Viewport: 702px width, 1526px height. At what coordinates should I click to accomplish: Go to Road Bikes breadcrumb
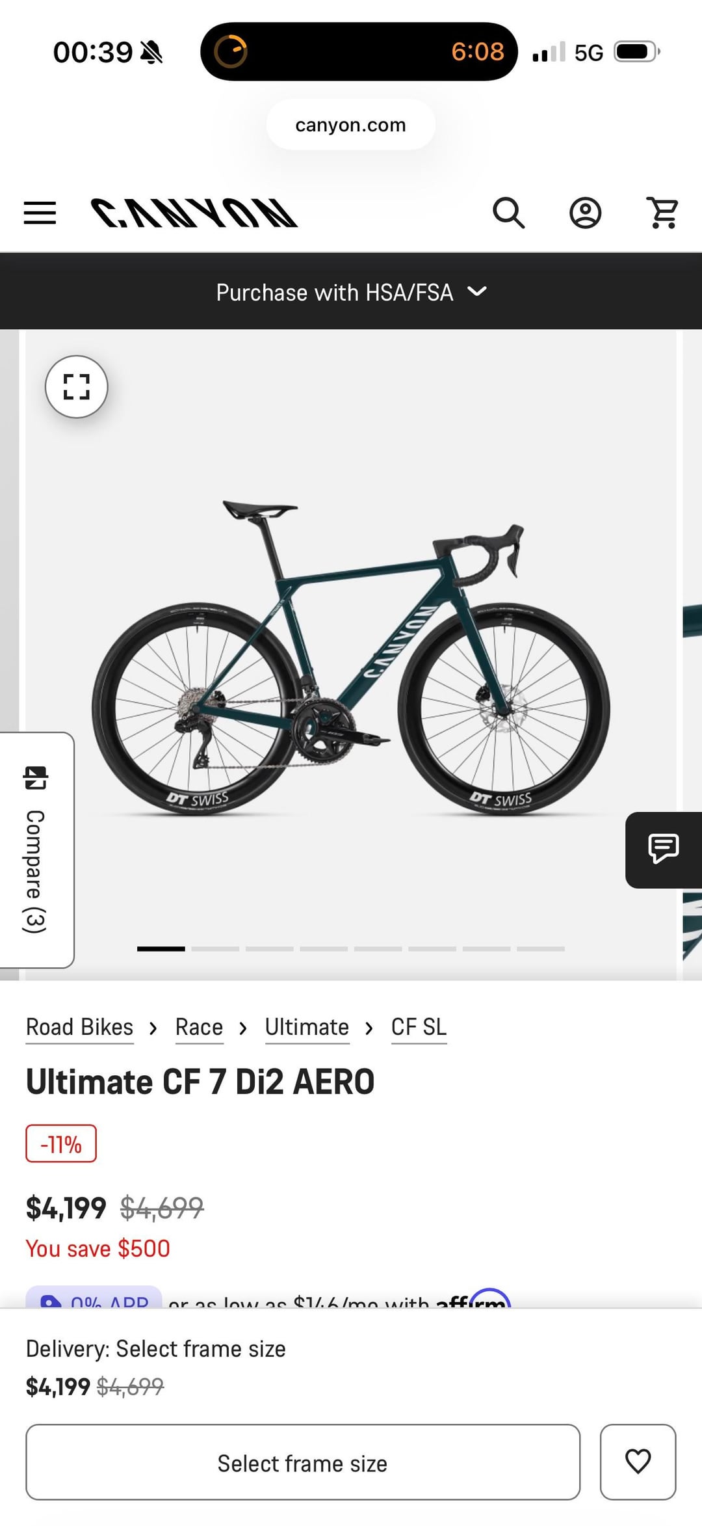[79, 1027]
